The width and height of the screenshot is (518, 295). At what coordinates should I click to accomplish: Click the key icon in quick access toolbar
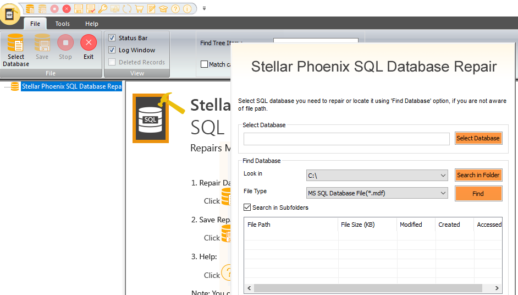pyautogui.click(x=103, y=9)
